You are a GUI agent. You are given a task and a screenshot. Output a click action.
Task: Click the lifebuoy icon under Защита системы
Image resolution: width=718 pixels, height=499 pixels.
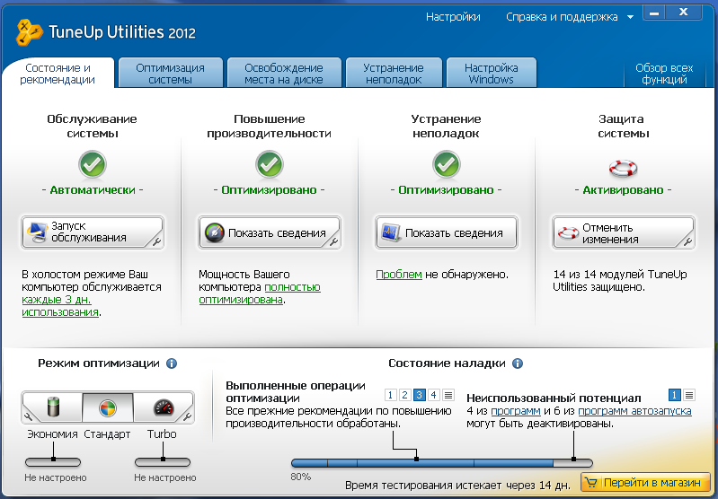coord(622,166)
